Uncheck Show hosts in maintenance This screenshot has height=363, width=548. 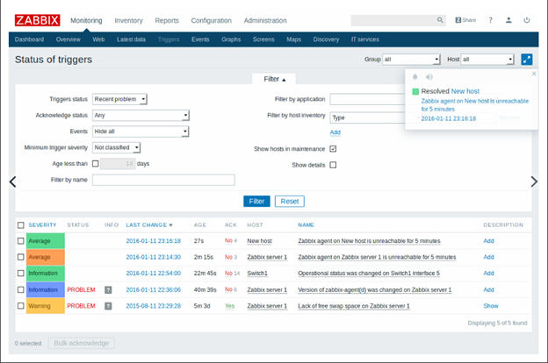tap(333, 149)
